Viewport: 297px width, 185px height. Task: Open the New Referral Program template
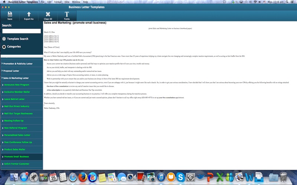coord(22,128)
